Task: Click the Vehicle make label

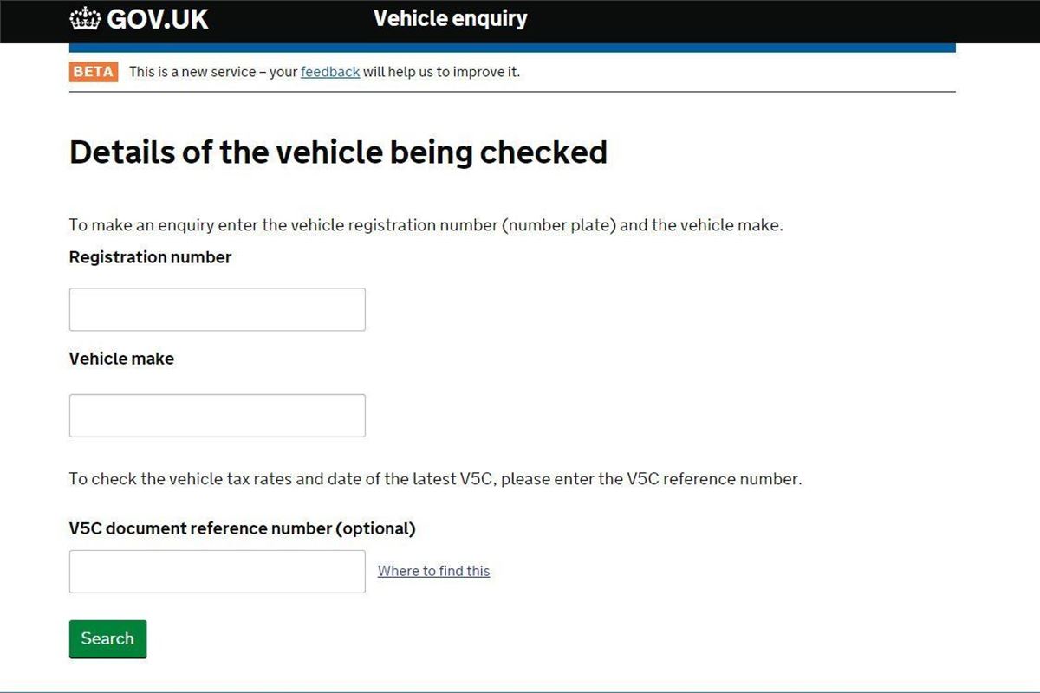Action: pyautogui.click(x=121, y=359)
